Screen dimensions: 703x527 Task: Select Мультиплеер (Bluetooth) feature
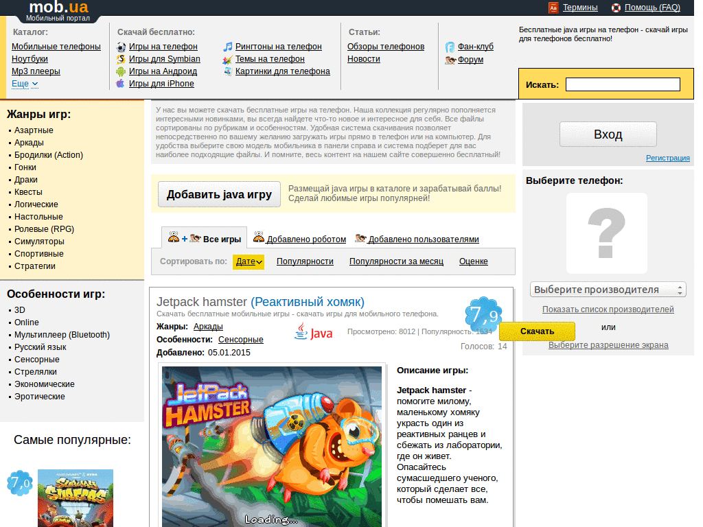click(x=62, y=335)
